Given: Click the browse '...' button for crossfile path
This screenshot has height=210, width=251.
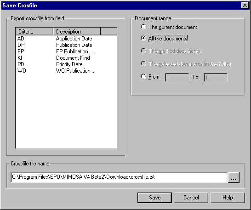Looking at the screenshot, I should (234, 177).
